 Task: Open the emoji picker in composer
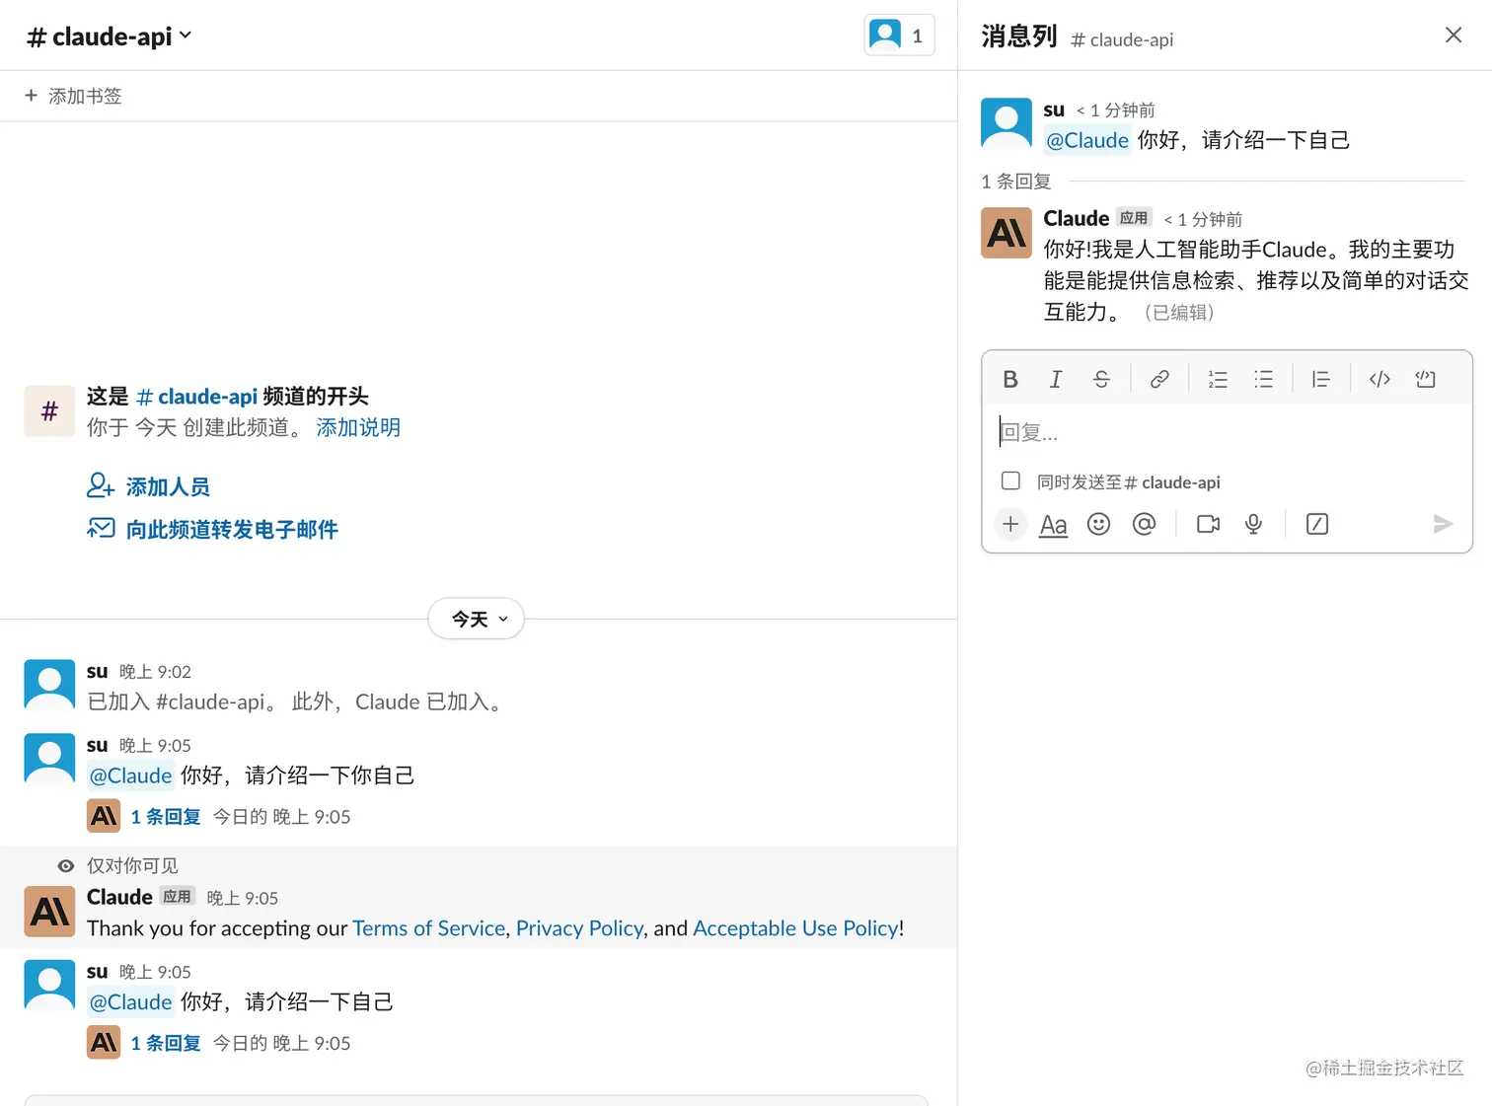point(1098,524)
